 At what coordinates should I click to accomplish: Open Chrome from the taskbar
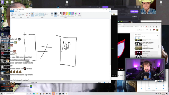tap(44, 94)
